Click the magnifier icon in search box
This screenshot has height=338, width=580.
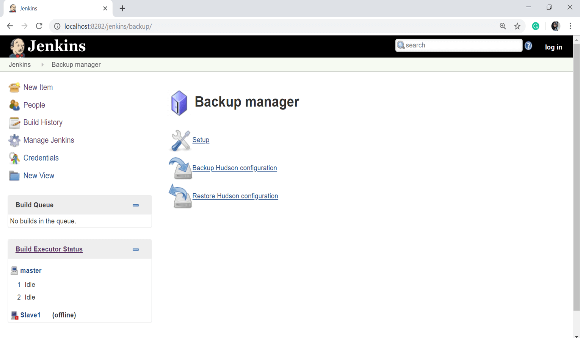pyautogui.click(x=401, y=45)
